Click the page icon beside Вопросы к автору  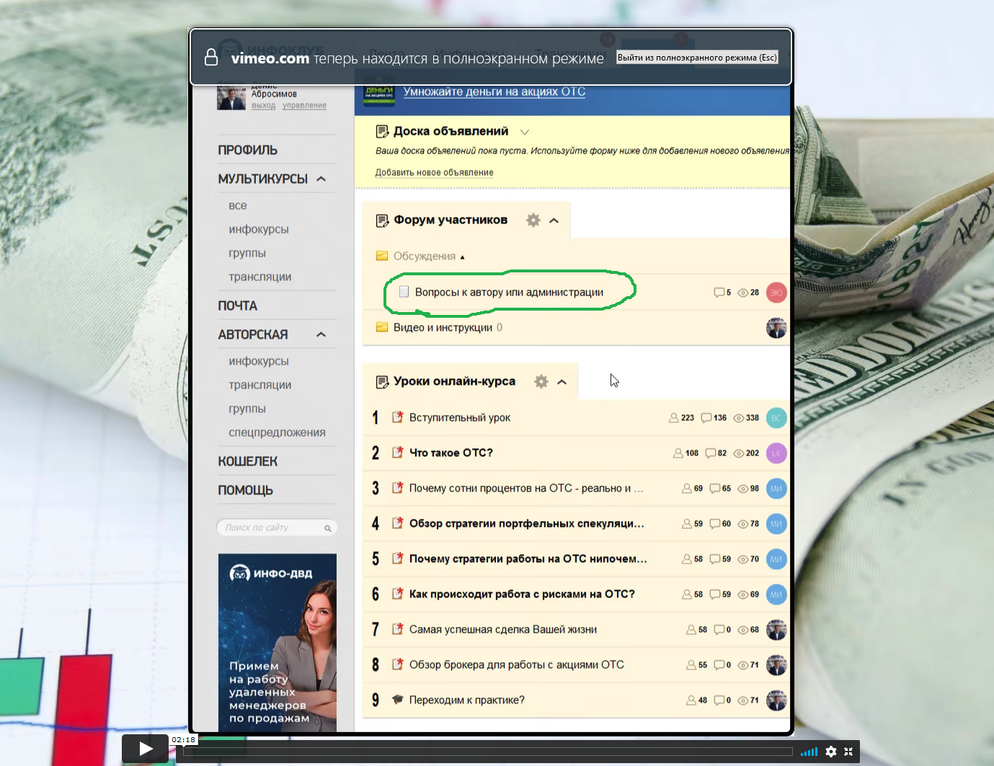click(404, 292)
